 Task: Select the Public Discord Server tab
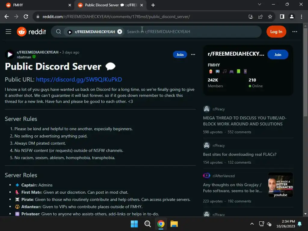tap(110, 5)
